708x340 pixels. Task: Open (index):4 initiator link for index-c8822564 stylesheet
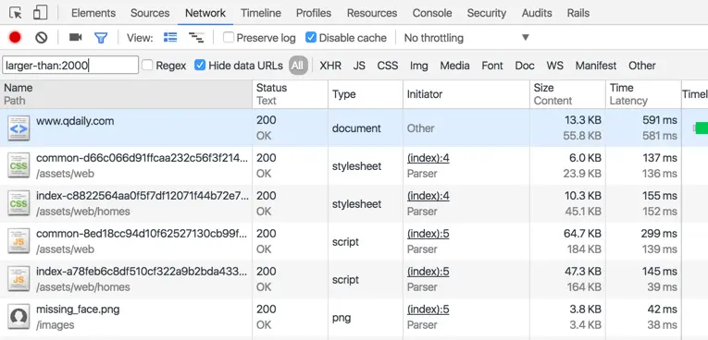point(429,196)
